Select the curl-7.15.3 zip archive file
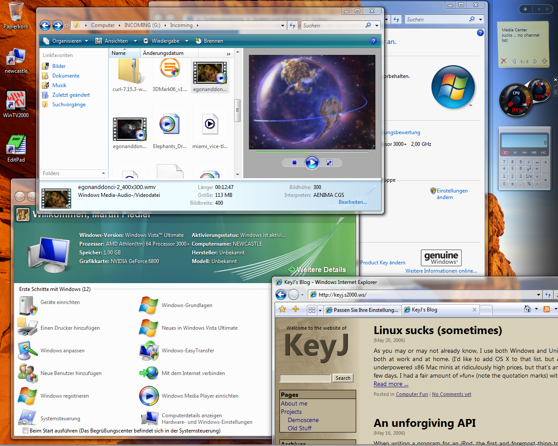This screenshot has height=446, width=558. click(x=129, y=75)
